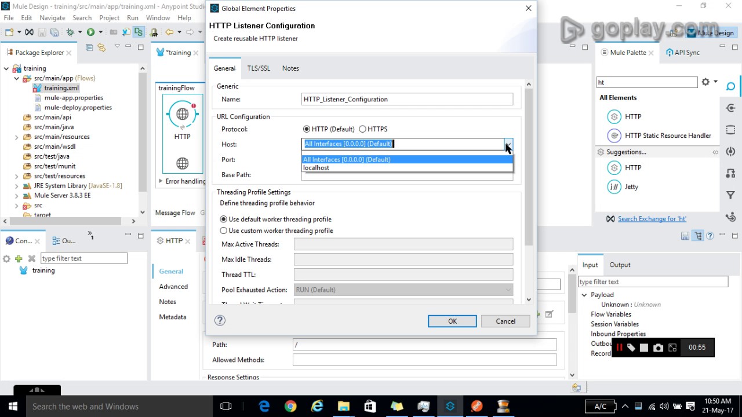Screen dimensions: 742x417
Task: Select the Jetty connector in suggestions
Action: point(623,186)
